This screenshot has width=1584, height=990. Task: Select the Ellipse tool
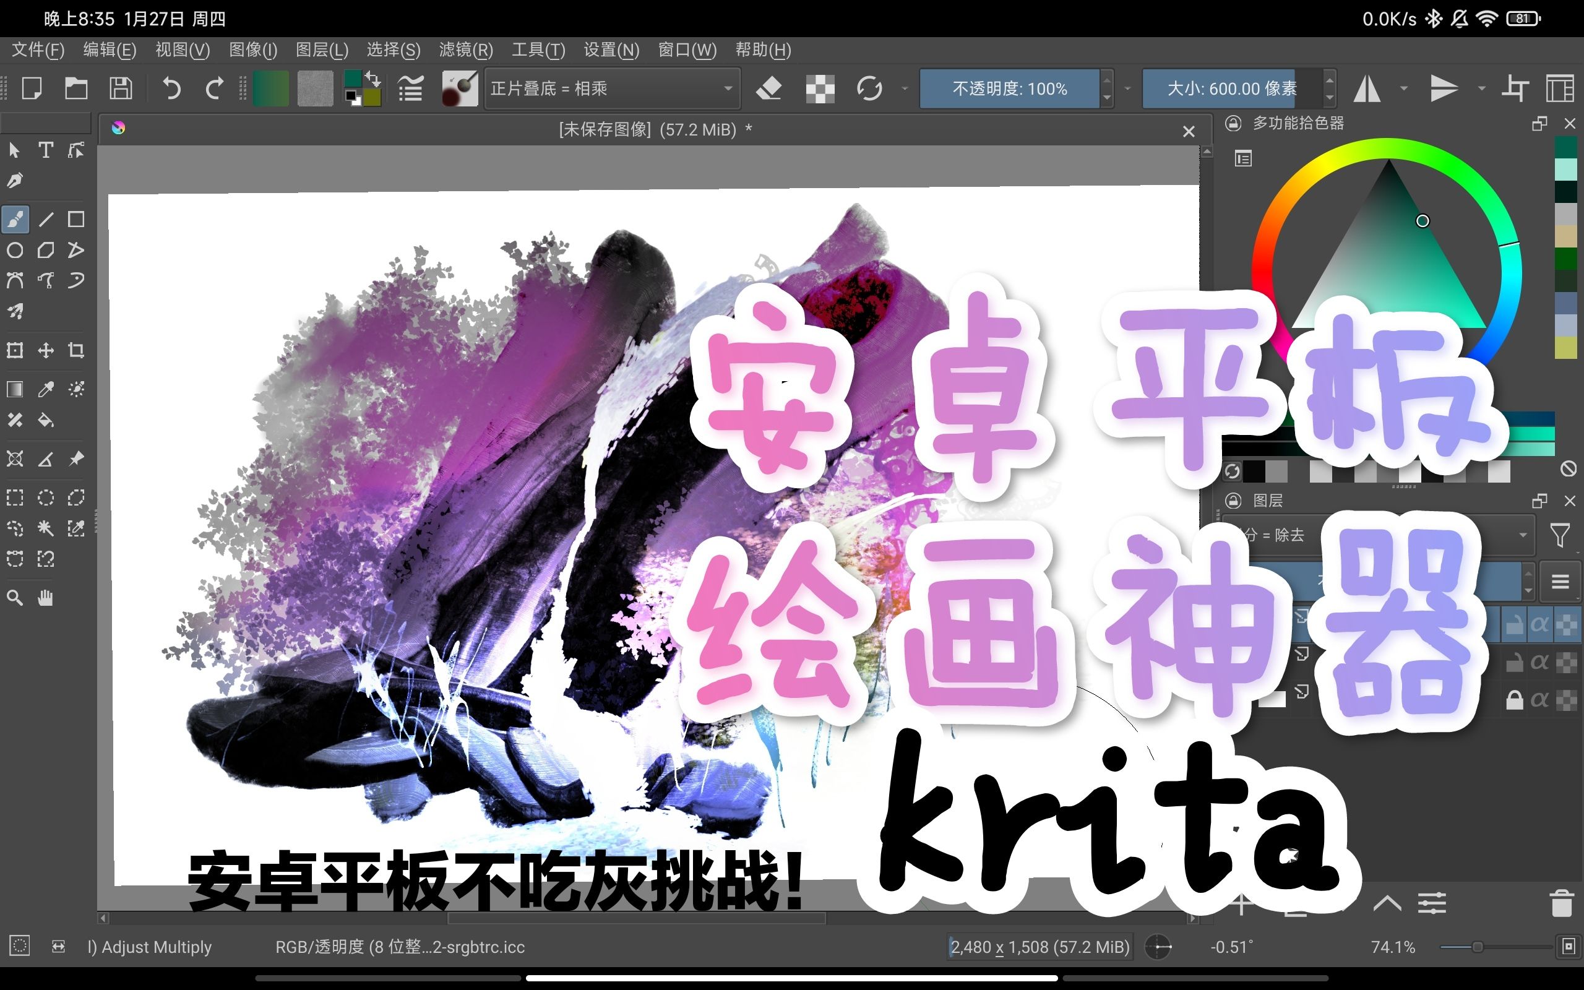point(14,250)
